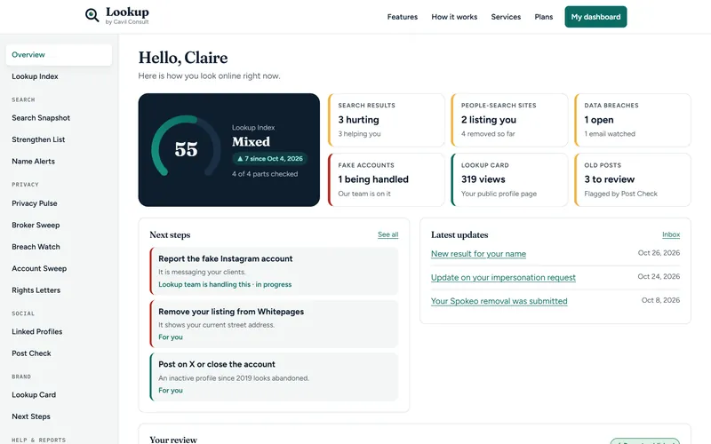Open Linked Profiles page
This screenshot has width=711, height=444.
59,331
